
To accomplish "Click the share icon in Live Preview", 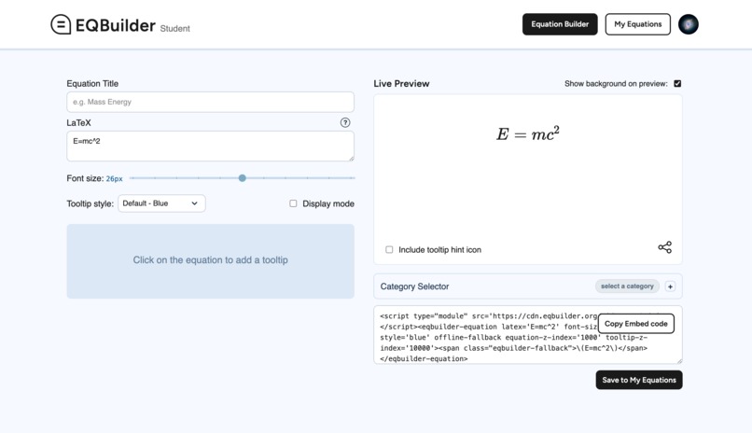I will (664, 247).
